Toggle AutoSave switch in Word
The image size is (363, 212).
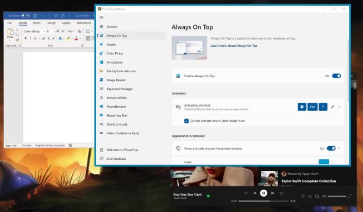[26, 16]
